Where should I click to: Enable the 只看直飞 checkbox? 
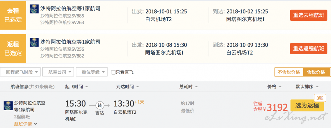coord(113,72)
